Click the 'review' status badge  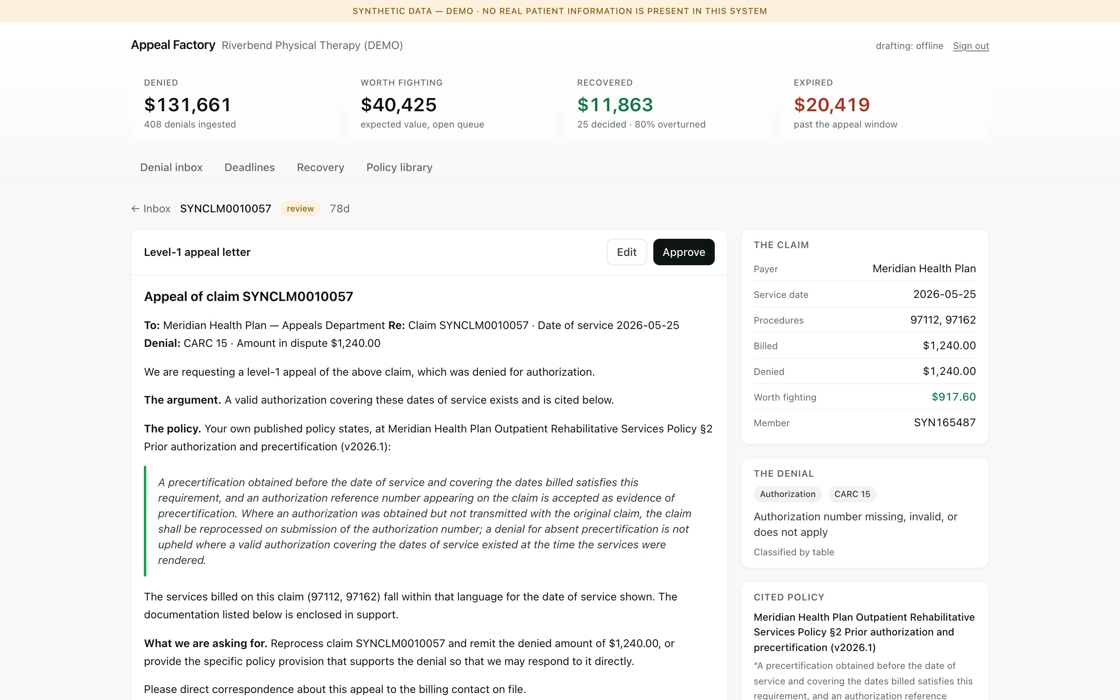tap(300, 209)
